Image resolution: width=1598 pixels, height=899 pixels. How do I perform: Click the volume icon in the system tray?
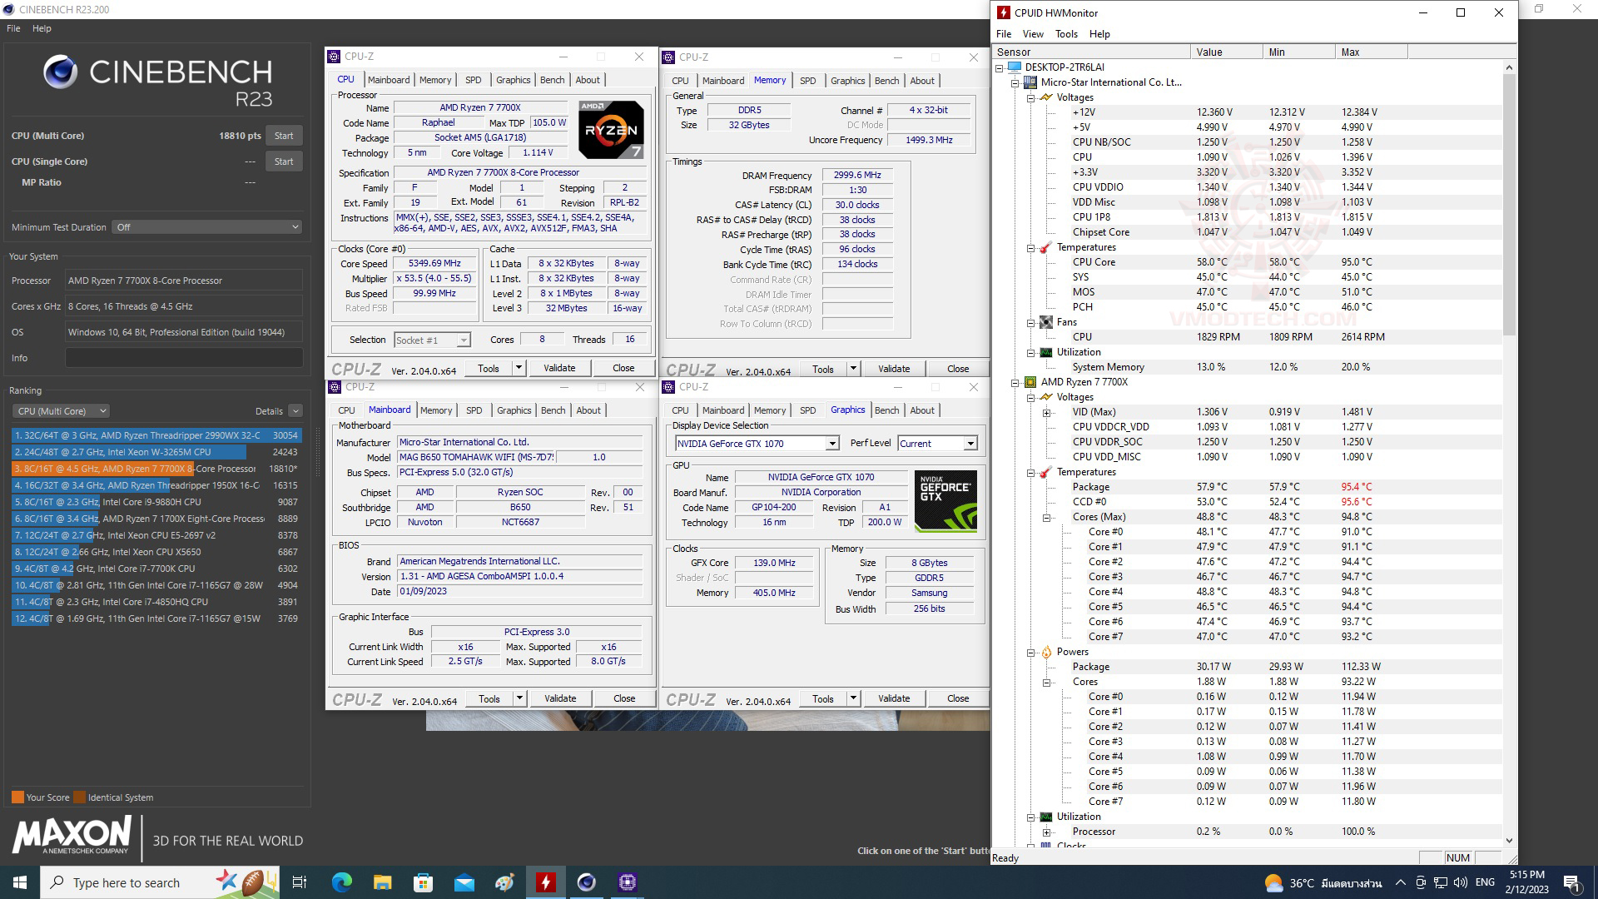[1461, 882]
